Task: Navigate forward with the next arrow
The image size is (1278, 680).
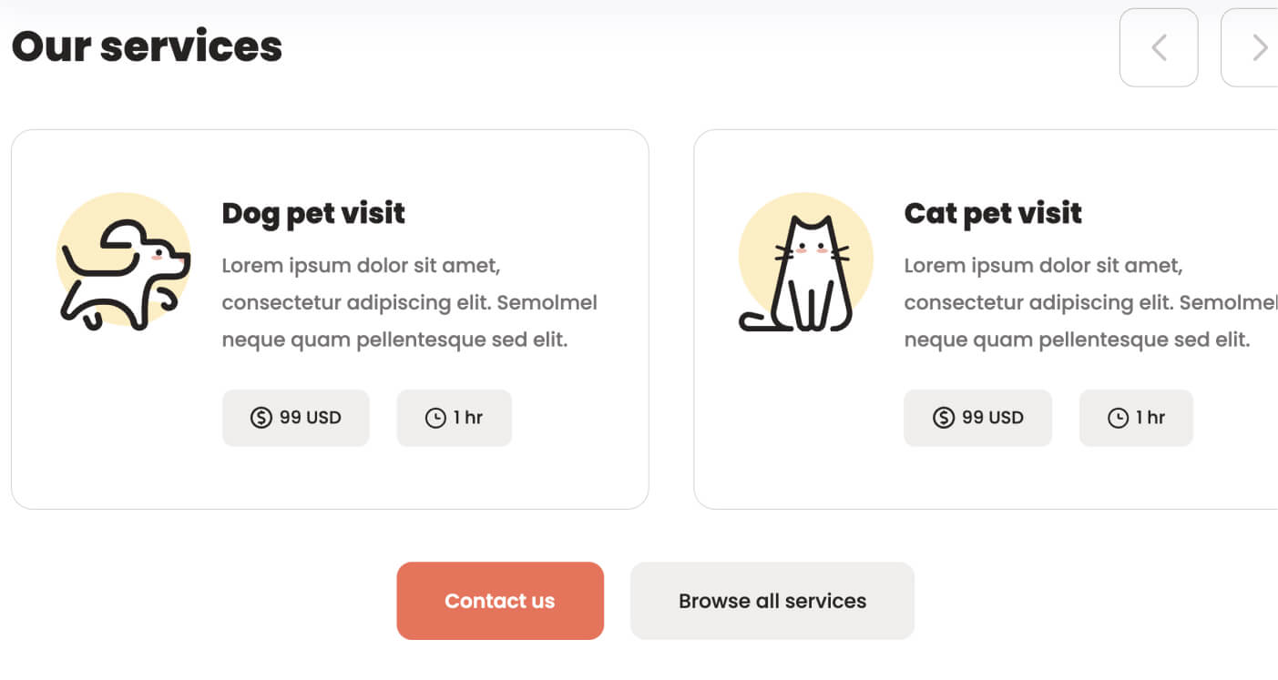Action: pos(1259,47)
